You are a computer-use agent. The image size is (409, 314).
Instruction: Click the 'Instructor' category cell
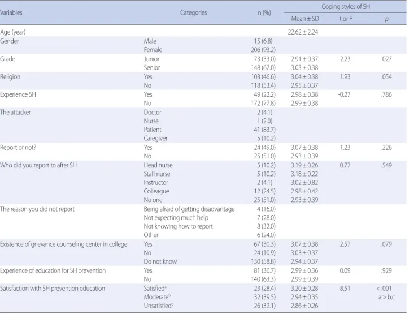coord(156,183)
